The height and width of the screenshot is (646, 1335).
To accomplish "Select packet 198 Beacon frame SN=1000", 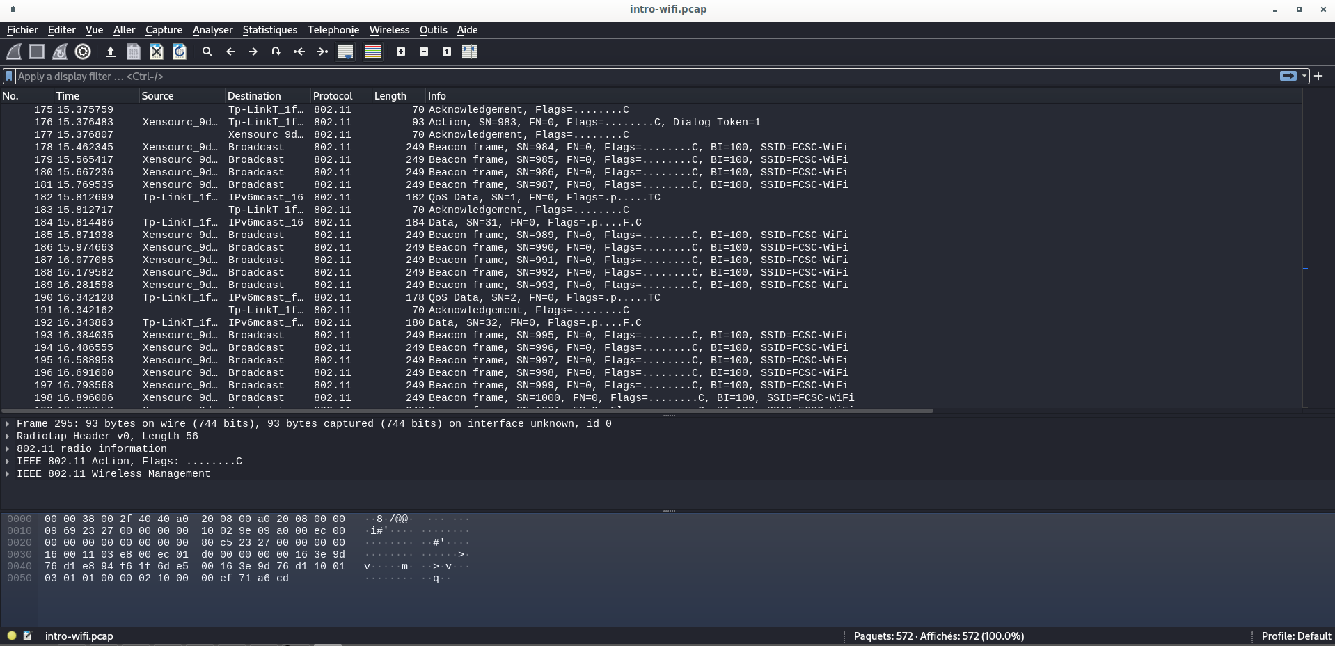I will click(651, 398).
